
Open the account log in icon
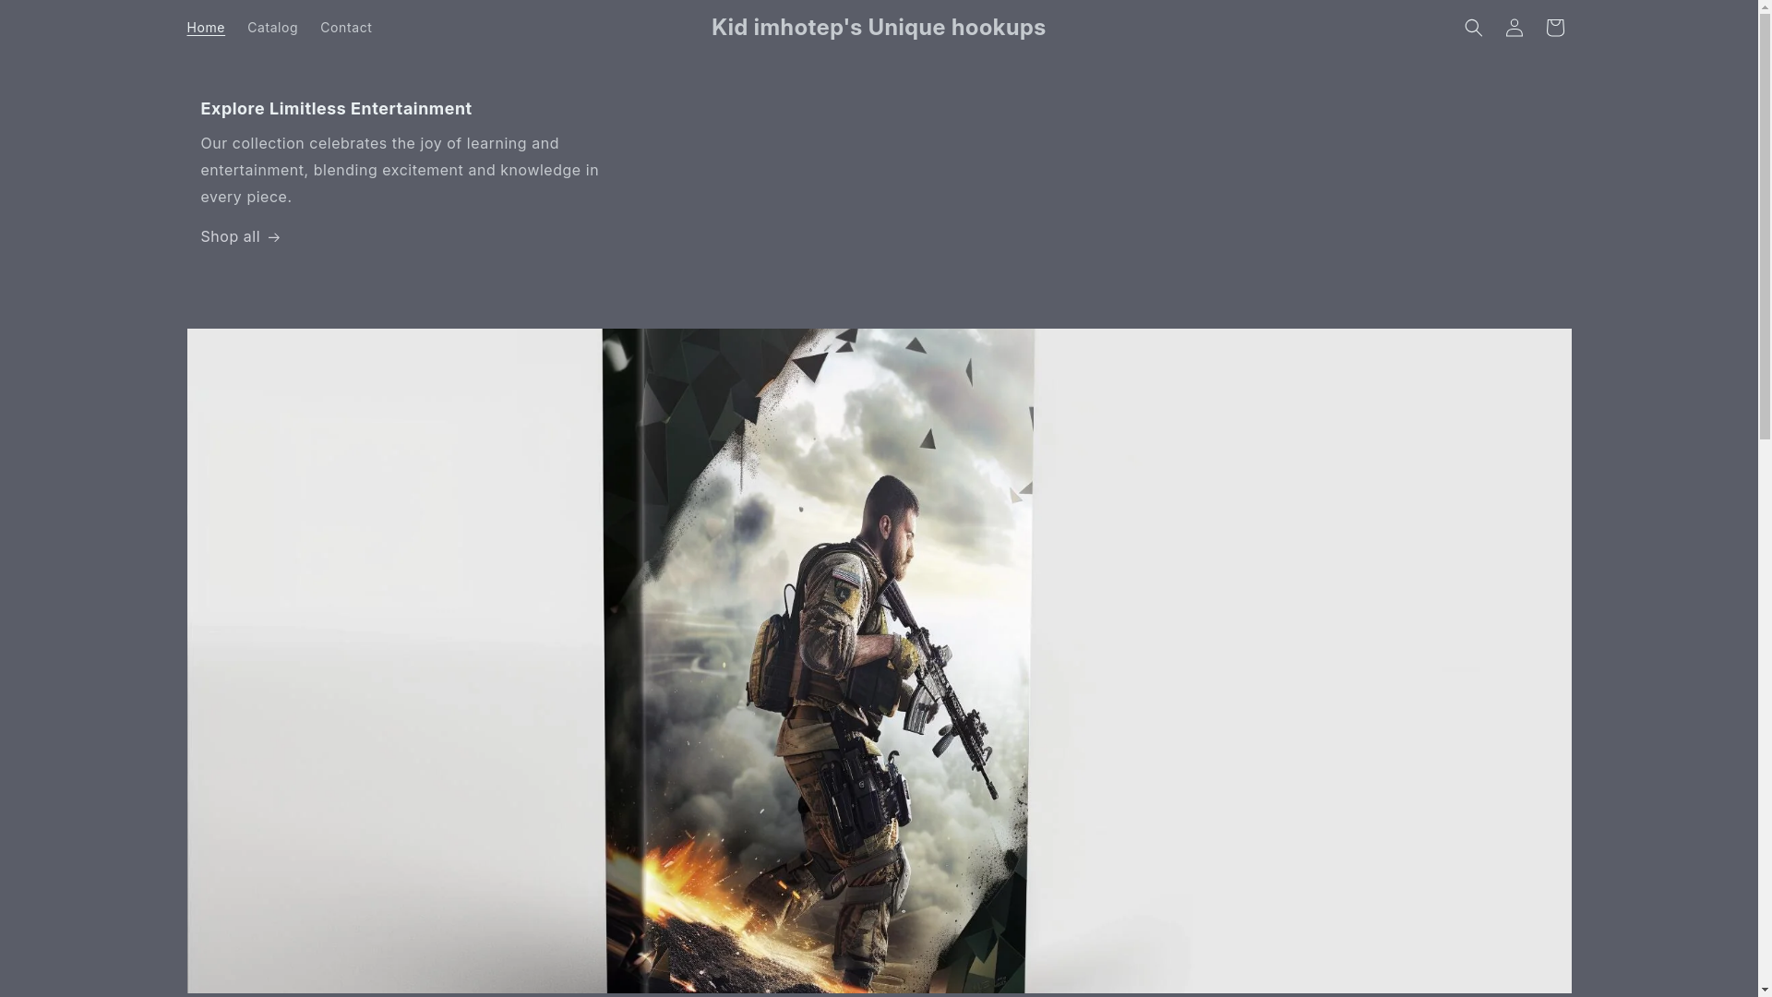[1514, 28]
